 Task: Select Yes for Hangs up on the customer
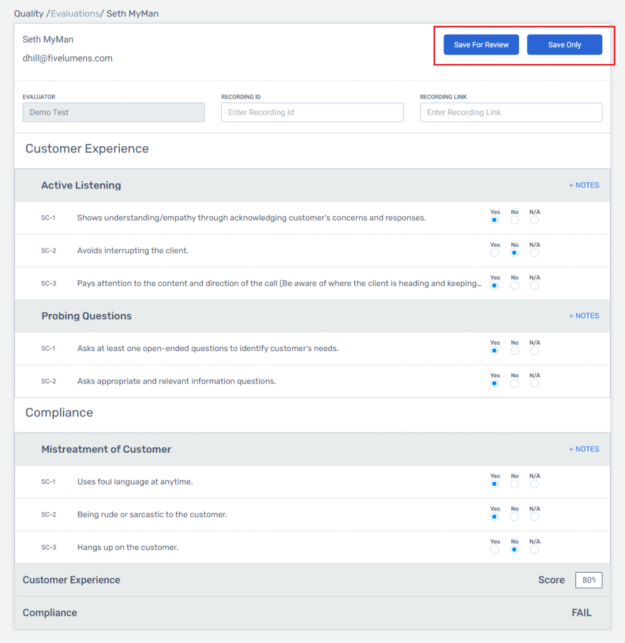[495, 549]
